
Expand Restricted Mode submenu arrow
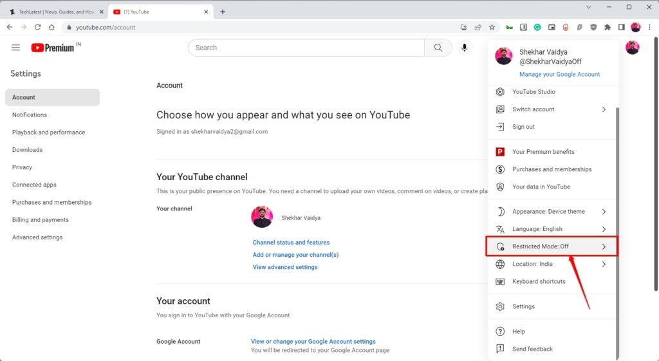pos(604,246)
